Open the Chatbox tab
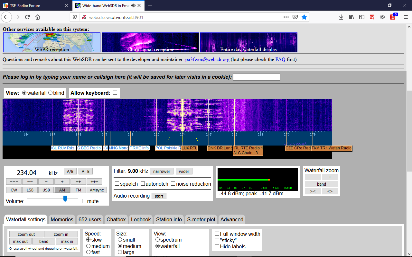 (116, 219)
